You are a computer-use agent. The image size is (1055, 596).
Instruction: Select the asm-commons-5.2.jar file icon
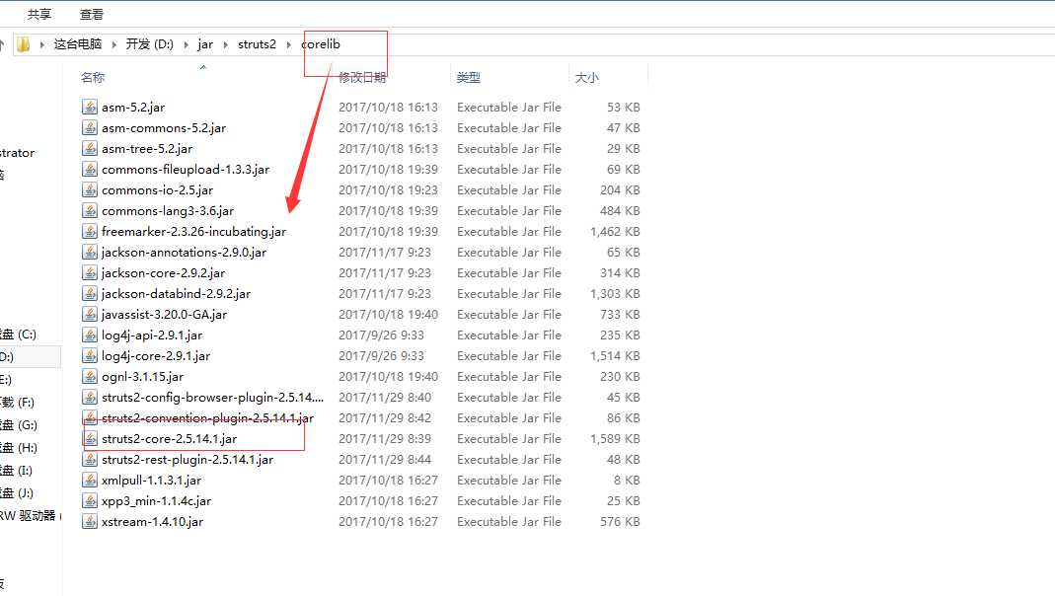[90, 128]
